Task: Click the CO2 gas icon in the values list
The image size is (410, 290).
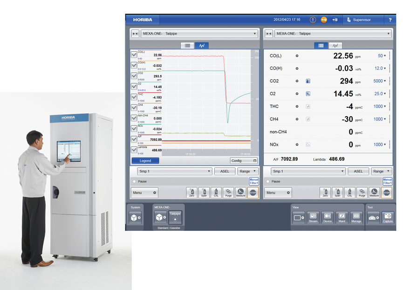Action: [x=308, y=81]
